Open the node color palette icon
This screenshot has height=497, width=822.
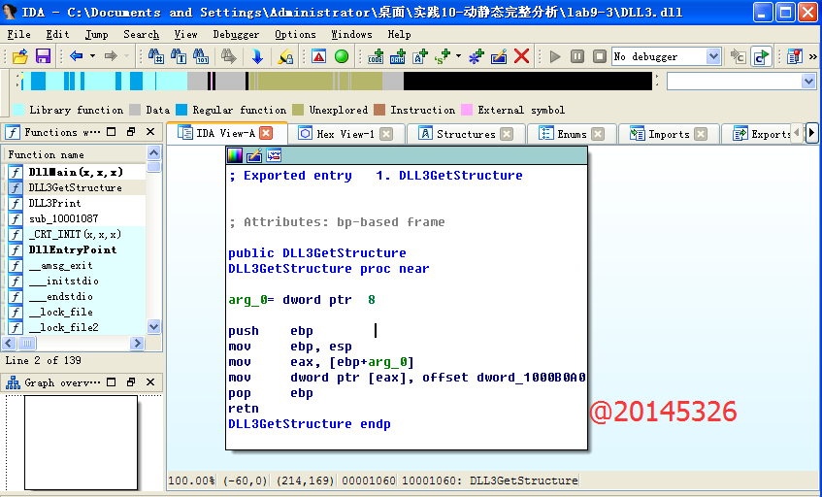tap(235, 155)
